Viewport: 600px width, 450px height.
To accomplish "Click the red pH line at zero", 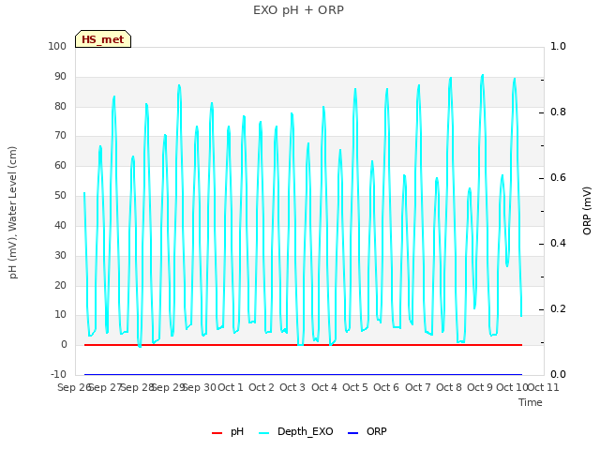I will [x=303, y=345].
